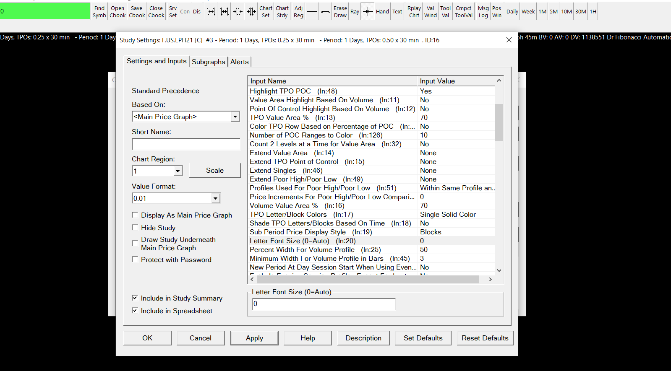671x371 pixels.
Task: Go to the Alerts tab
Action: 239,62
